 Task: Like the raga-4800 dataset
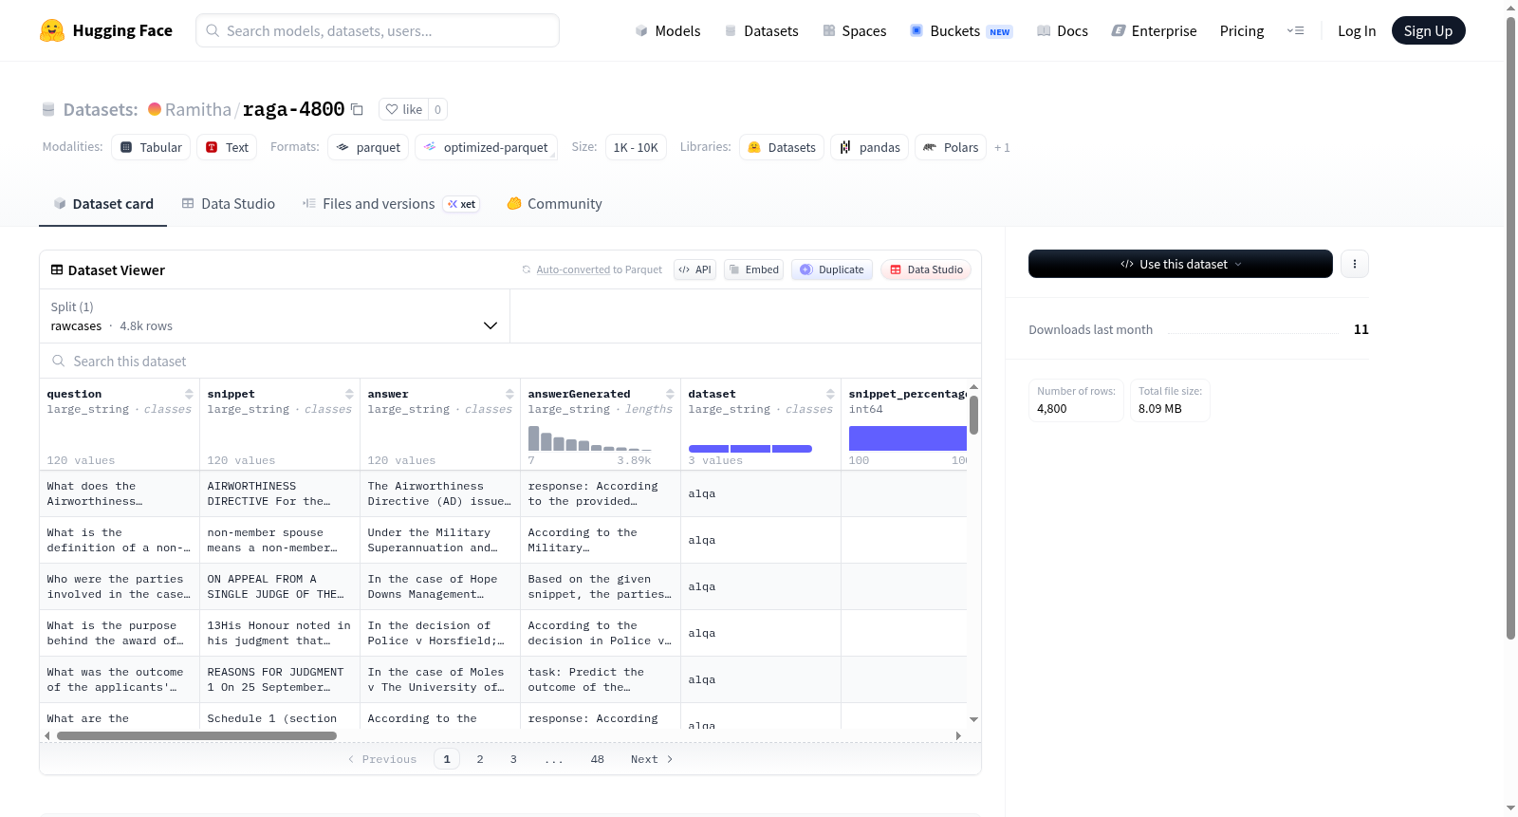click(403, 109)
